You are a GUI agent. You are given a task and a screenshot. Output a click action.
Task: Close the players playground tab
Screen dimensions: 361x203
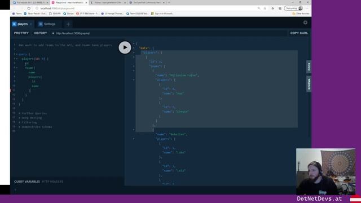coord(31,24)
